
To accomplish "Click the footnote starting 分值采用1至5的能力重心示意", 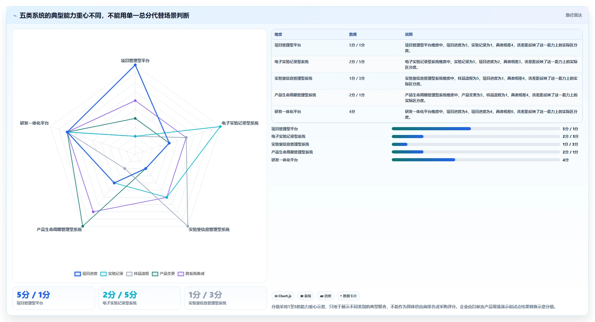I will (414, 307).
